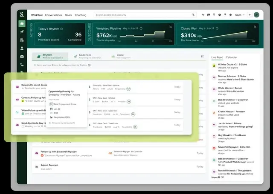
Task: Open the Home icon in the sidebar
Action: point(22,24)
